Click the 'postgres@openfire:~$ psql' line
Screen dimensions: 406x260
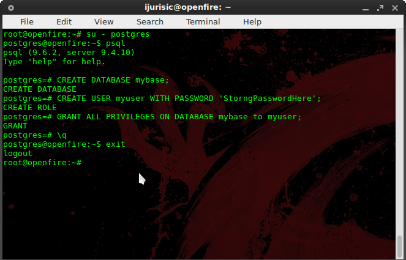click(64, 43)
